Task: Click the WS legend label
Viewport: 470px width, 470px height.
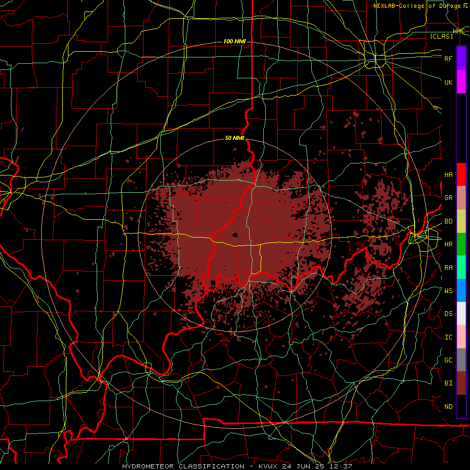Action: pos(449,291)
